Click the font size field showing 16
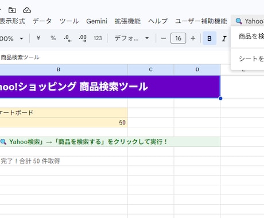 click(178, 38)
